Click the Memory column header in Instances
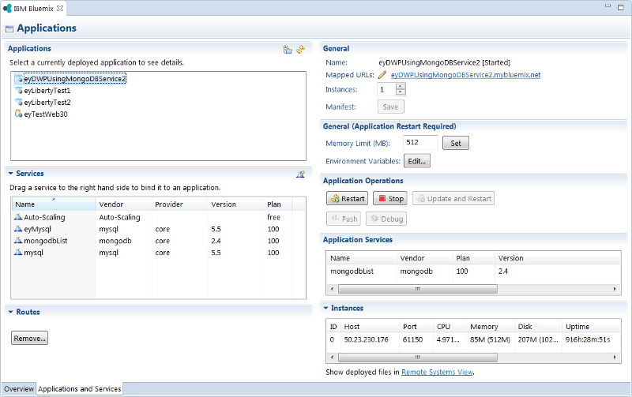The height and width of the screenshot is (397, 632). point(491,327)
